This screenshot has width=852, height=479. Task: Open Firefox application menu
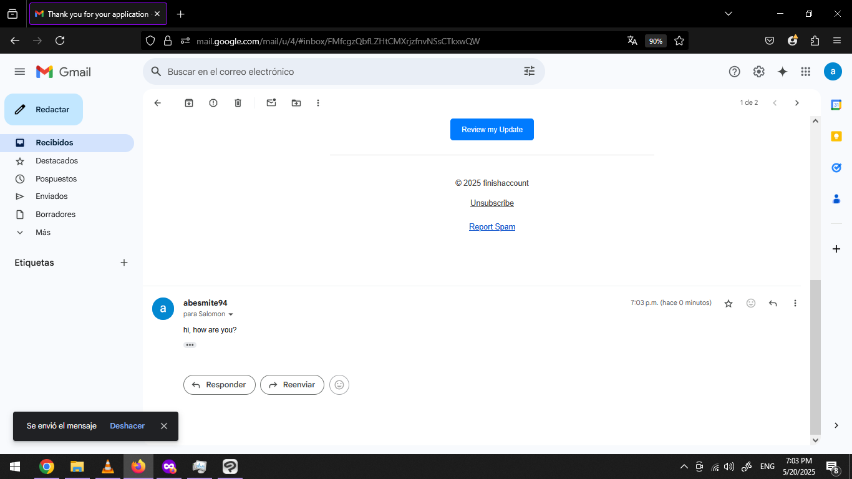pyautogui.click(x=837, y=41)
